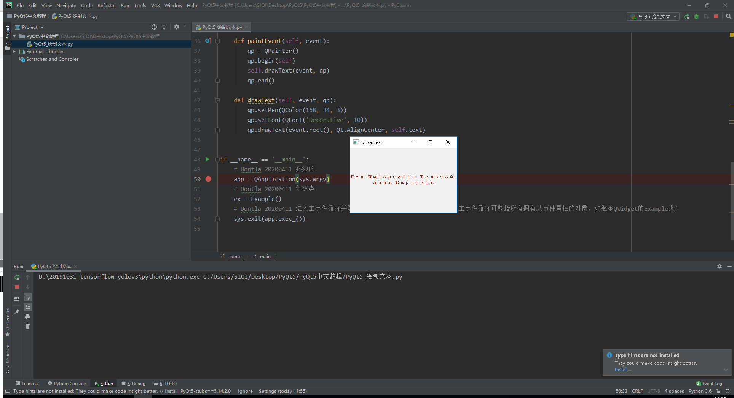The image size is (734, 398).
Task: Change file encoding via UTF-8 status item
Action: pos(653,391)
